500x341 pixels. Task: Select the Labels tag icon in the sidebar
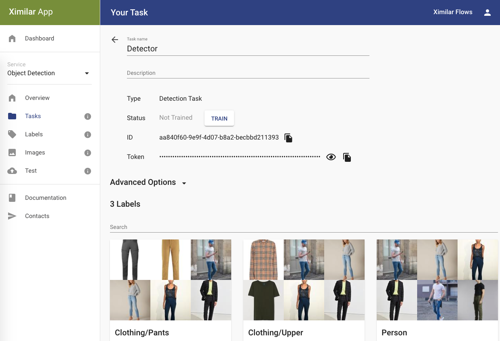click(12, 134)
